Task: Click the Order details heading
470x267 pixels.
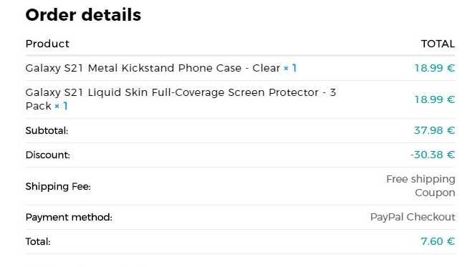Action: (83, 14)
